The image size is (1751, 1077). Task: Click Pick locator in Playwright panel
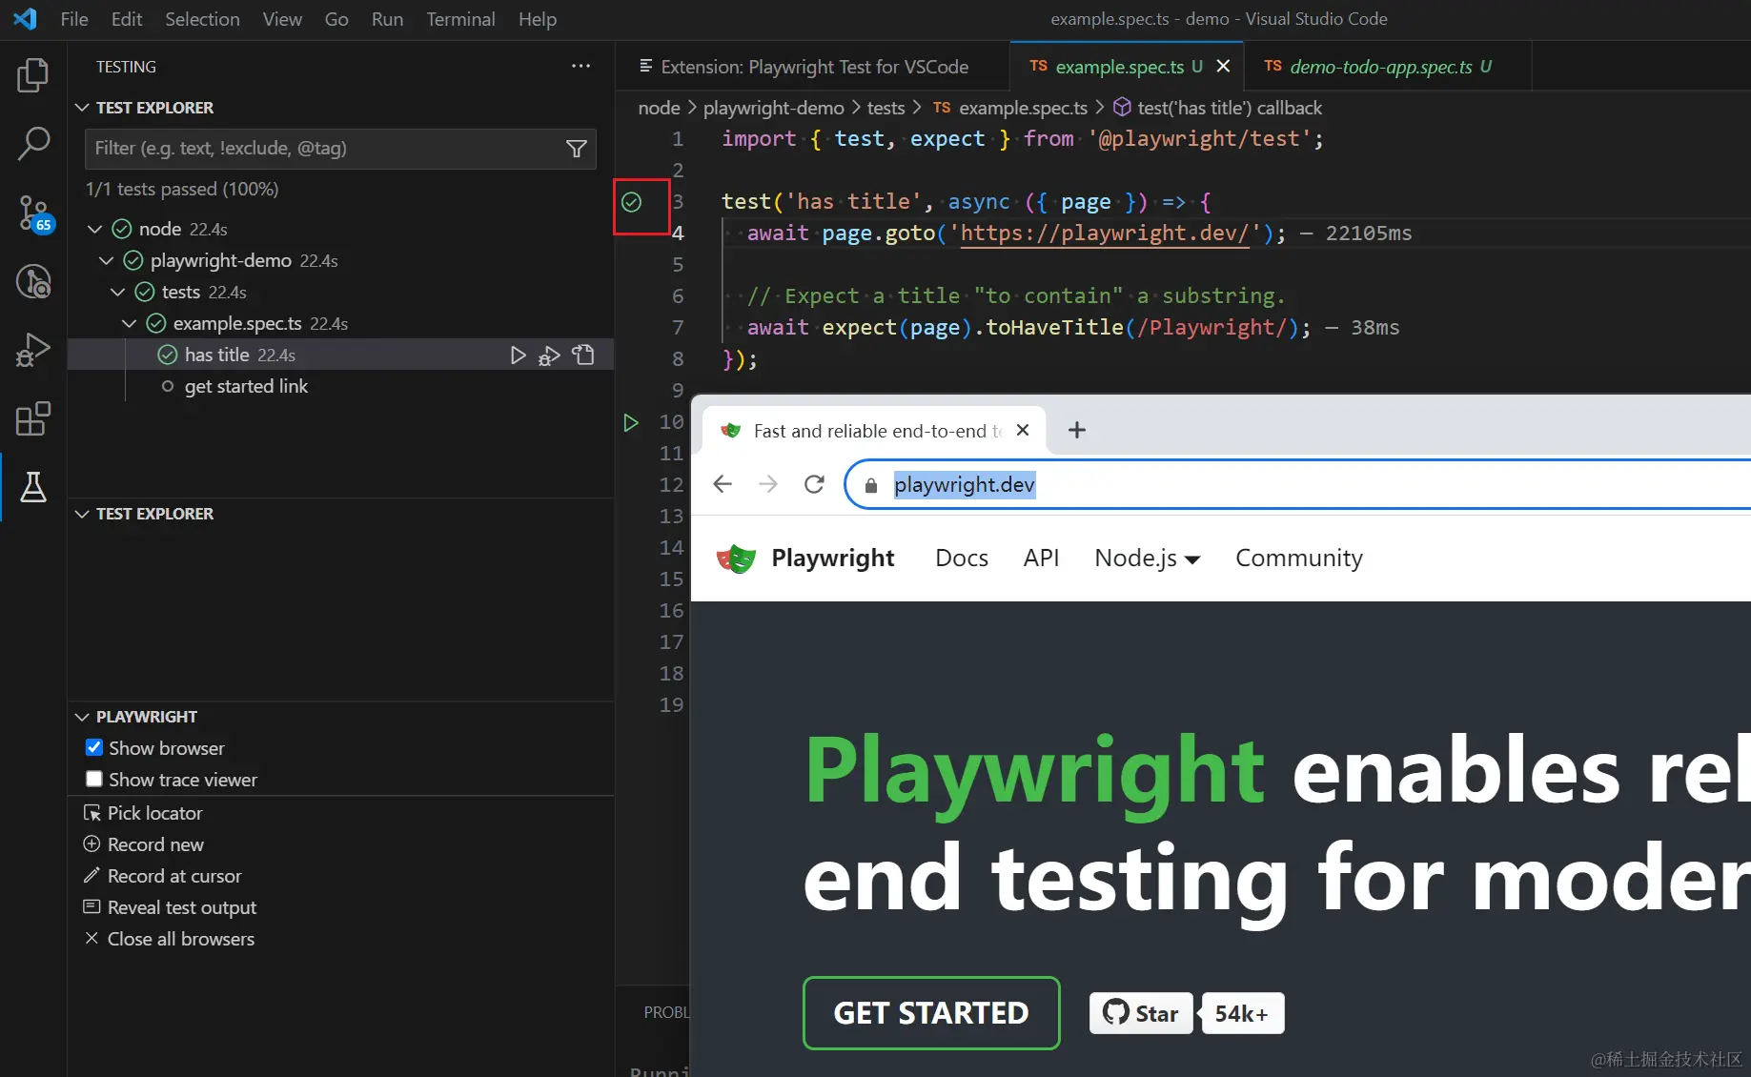[143, 813]
